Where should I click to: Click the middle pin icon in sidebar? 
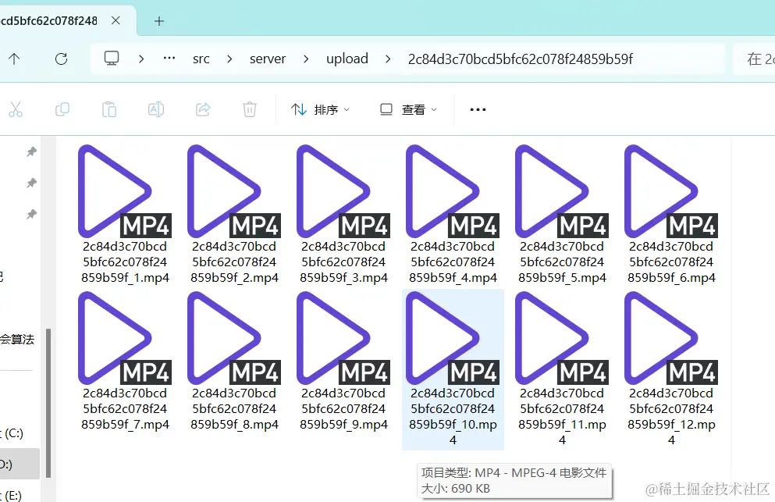tap(32, 183)
